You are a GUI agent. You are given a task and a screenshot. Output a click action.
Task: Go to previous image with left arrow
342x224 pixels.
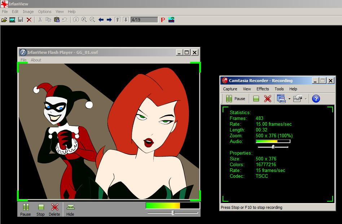(101, 20)
